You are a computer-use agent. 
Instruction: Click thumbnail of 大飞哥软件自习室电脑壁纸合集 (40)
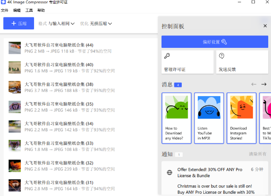pyautogui.click(x=15, y=68)
